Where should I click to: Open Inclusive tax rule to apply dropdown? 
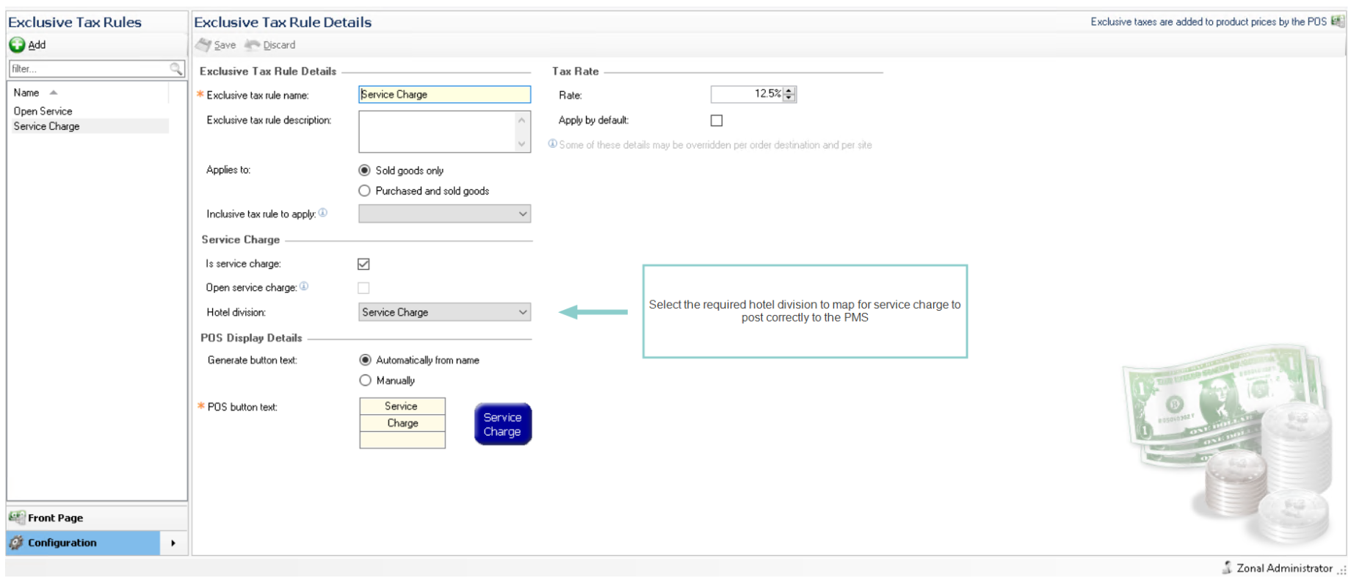tap(522, 214)
